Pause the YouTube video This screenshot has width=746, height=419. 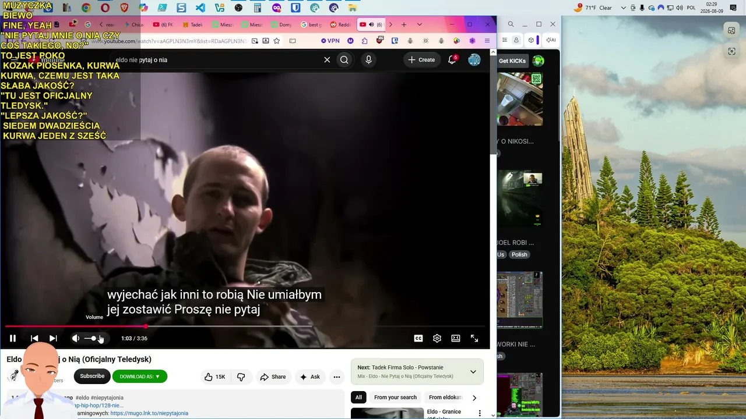13,338
